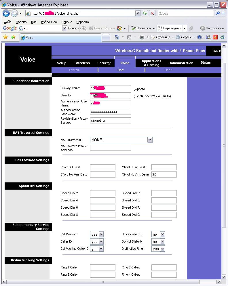Click the Ring 1 Caller field

point(103,267)
